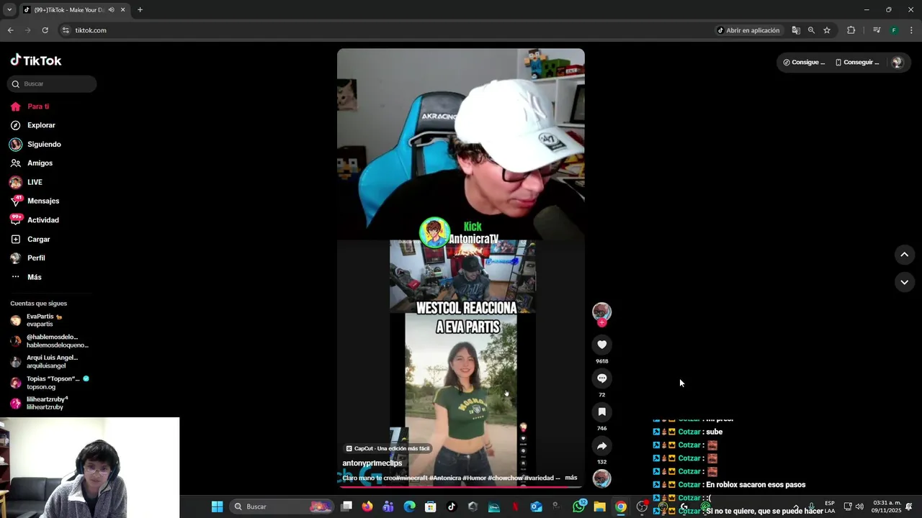Follow the creator with plus badge
The width and height of the screenshot is (922, 518).
tap(602, 322)
